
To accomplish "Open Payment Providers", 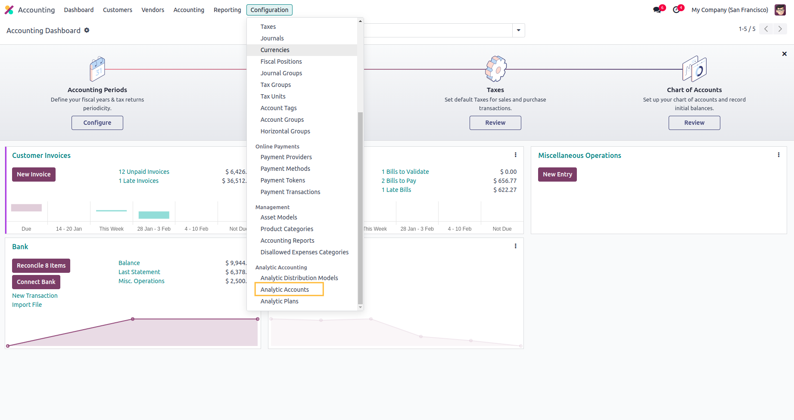I will point(302,157).
